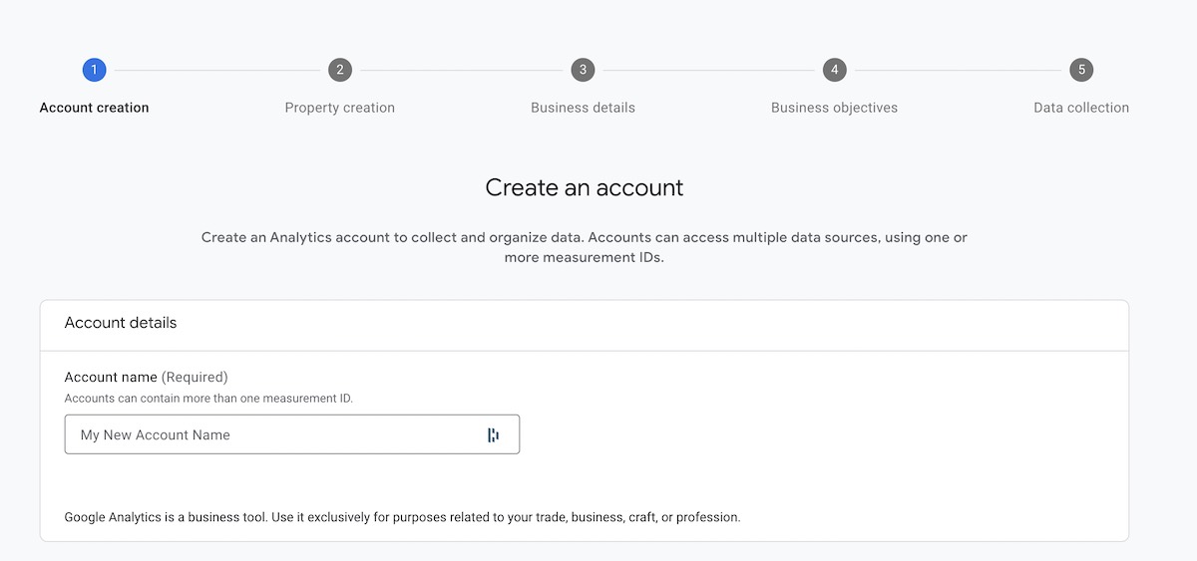Click the step 1 circle icon
The image size is (1197, 561).
[x=94, y=70]
